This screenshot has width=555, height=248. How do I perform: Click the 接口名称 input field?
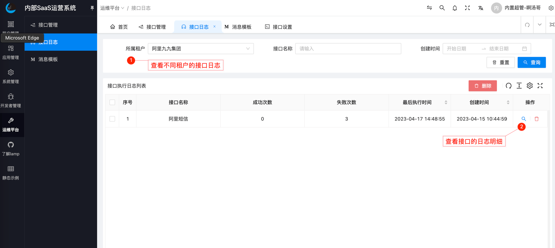348,49
